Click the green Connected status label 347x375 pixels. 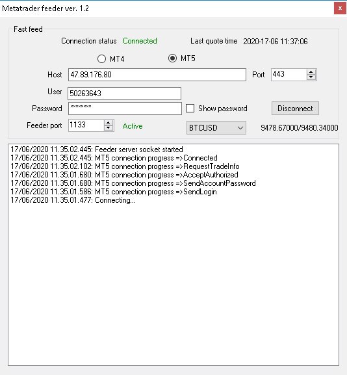tap(140, 41)
